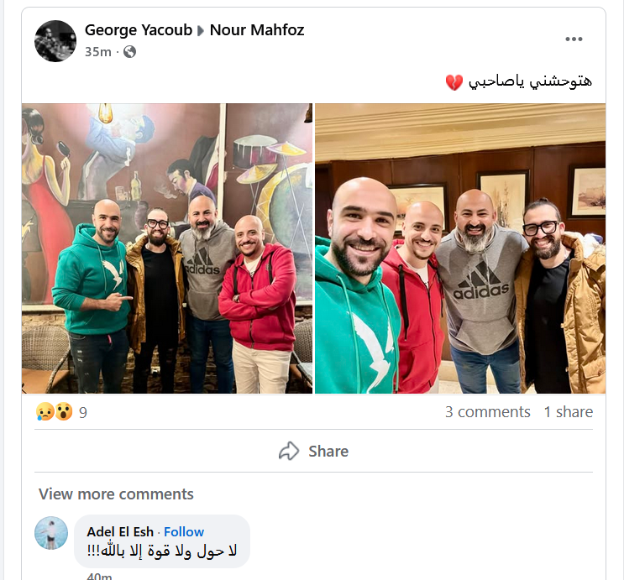Screen dimensions: 624x580
Task: Click the public globe audience icon
Action: tap(129, 52)
